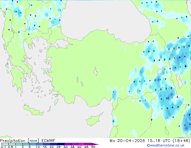Click the 30–35 mm purple legend box

coord(67,144)
